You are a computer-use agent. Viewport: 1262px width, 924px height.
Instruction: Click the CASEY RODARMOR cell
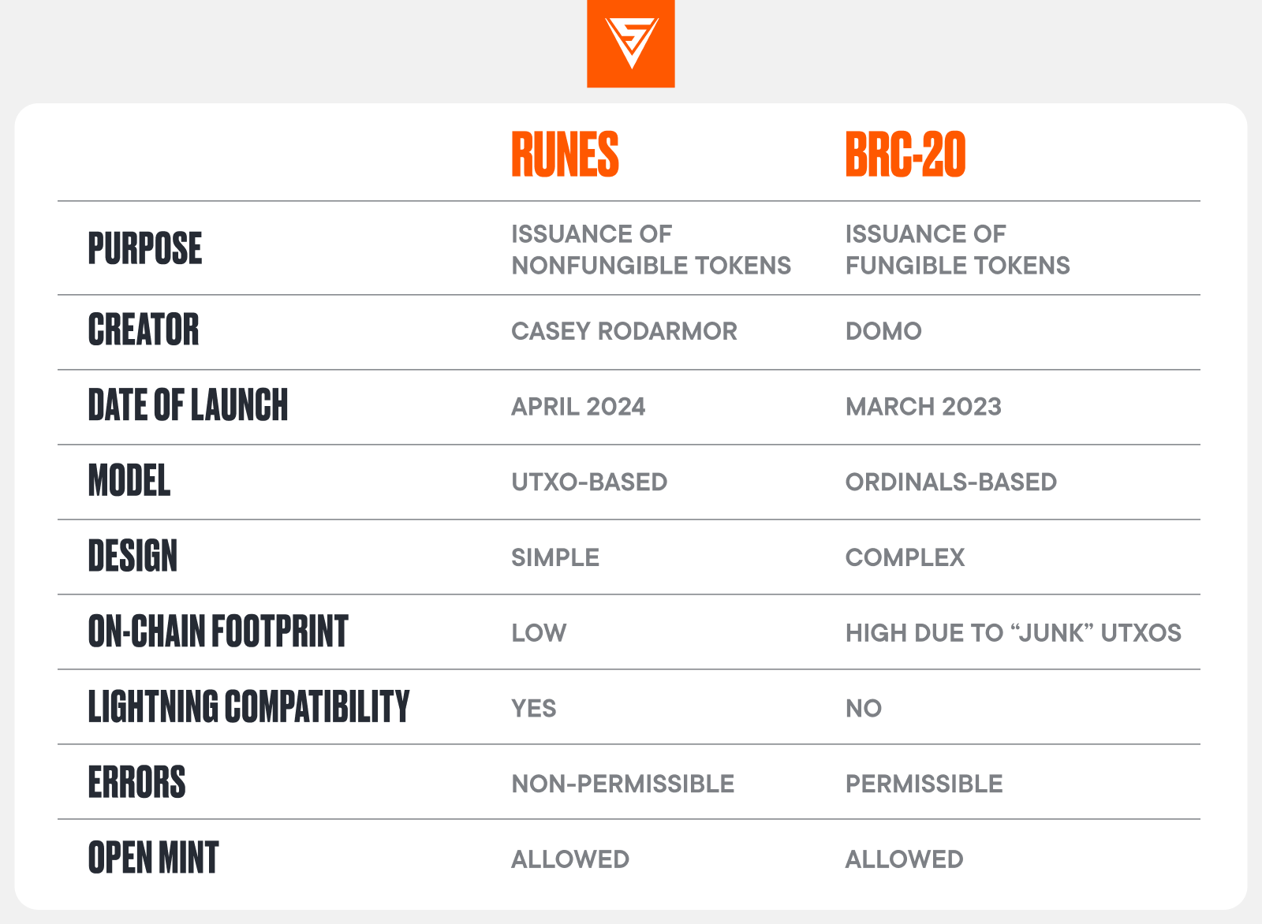(x=624, y=331)
